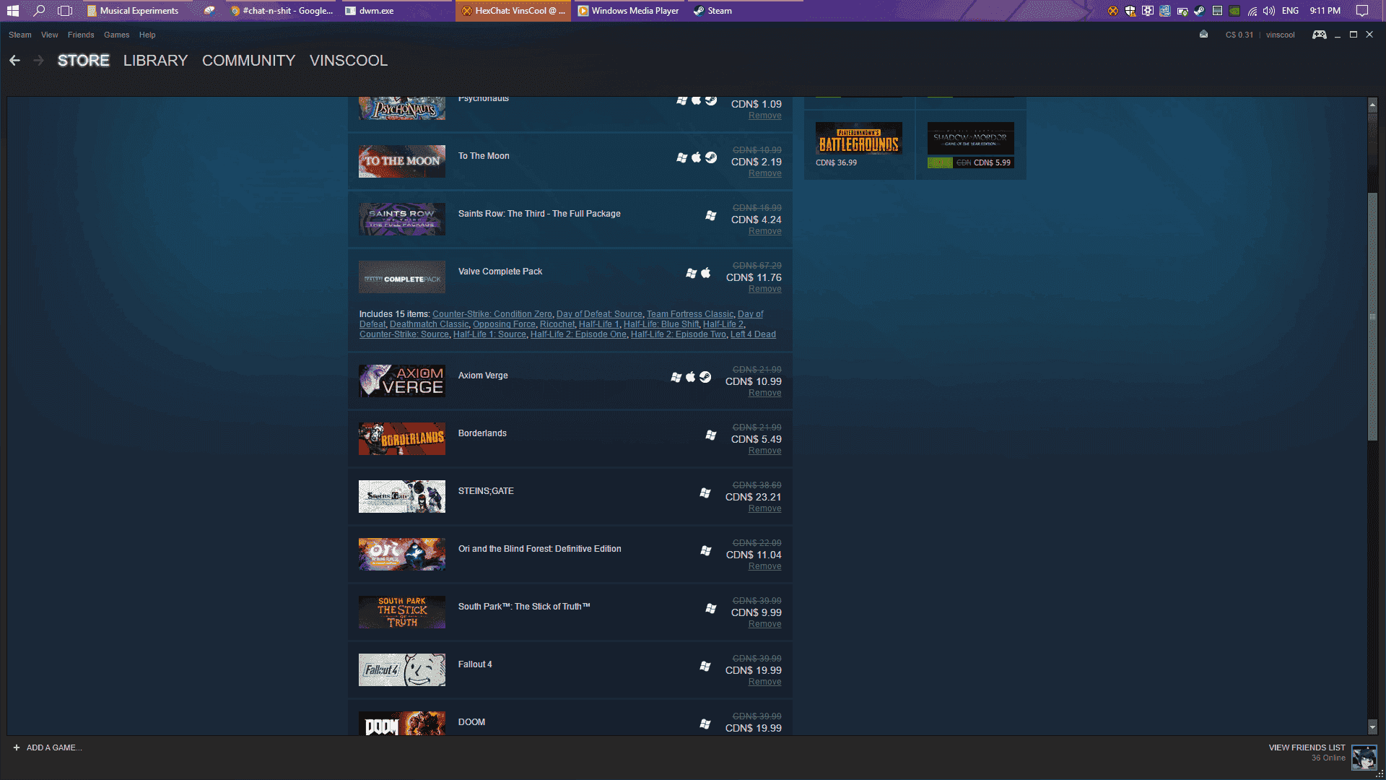Image resolution: width=1386 pixels, height=780 pixels.
Task: Open the Wi-Fi network tray icon
Action: [x=1252, y=11]
